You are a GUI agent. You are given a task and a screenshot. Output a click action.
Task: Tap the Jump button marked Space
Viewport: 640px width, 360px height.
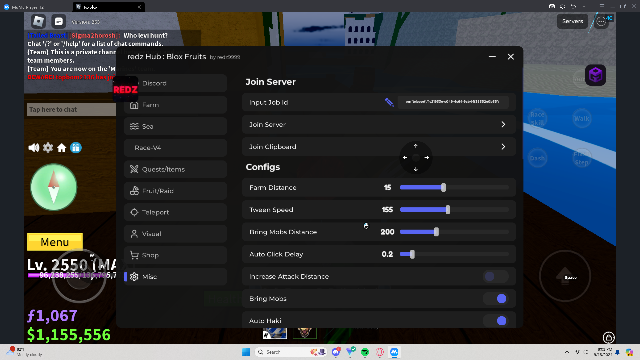pyautogui.click(x=565, y=276)
